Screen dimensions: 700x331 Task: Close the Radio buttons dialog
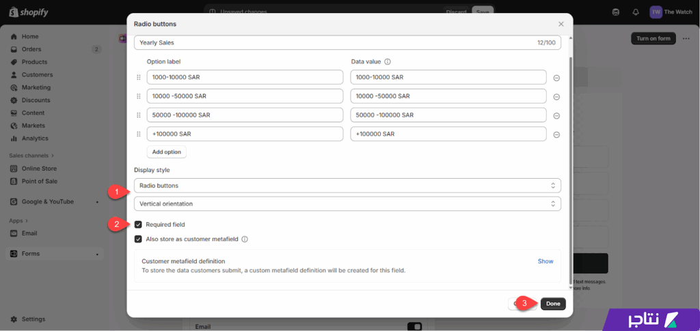pos(561,24)
